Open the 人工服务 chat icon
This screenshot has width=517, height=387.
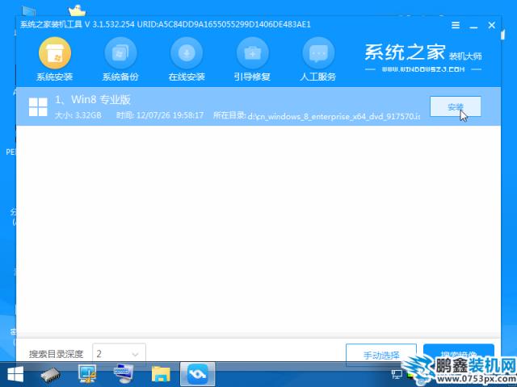(x=318, y=53)
